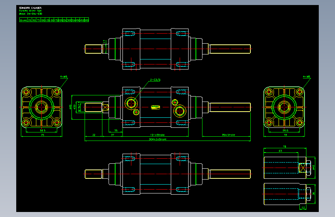This screenshot has width=335, height=217.
Task: Click the '37' dimension text
Action: [112, 135]
